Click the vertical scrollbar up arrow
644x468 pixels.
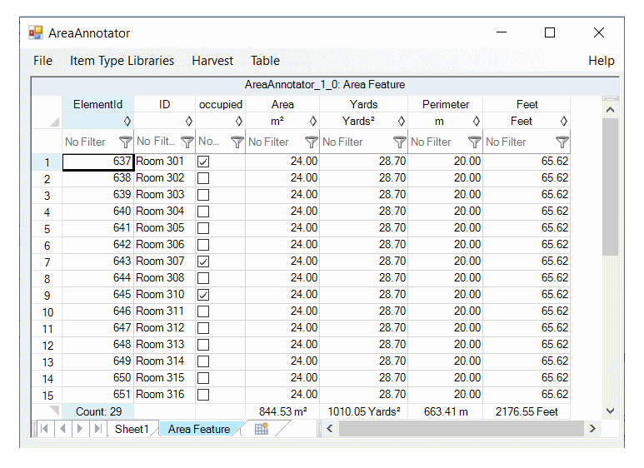point(611,110)
